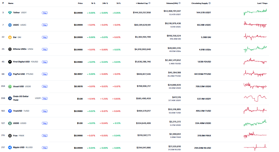
Task: Sort by 24h % column header
Action: (x=105, y=3)
